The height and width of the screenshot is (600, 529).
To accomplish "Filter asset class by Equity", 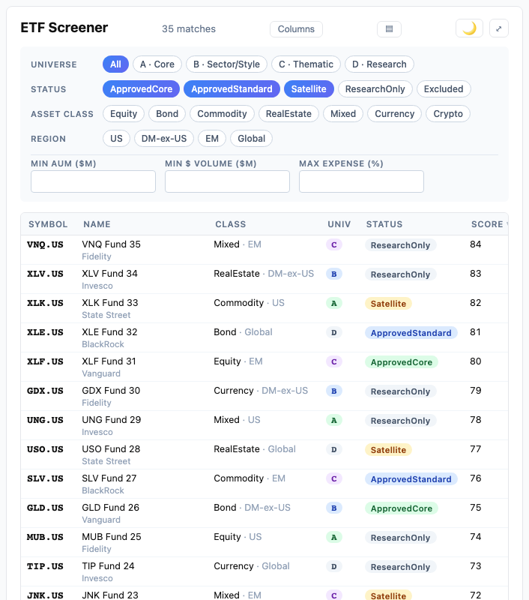I will 124,114.
